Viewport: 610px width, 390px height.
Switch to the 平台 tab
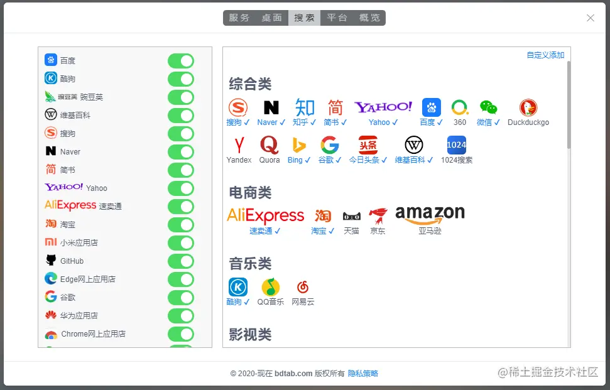pos(337,18)
